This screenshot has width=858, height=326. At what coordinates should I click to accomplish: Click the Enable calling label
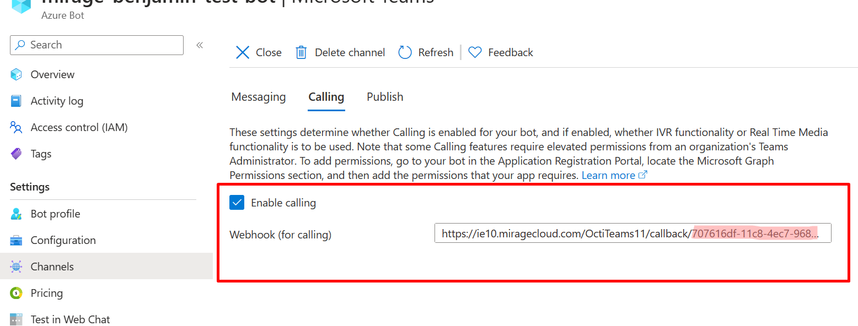pos(283,203)
